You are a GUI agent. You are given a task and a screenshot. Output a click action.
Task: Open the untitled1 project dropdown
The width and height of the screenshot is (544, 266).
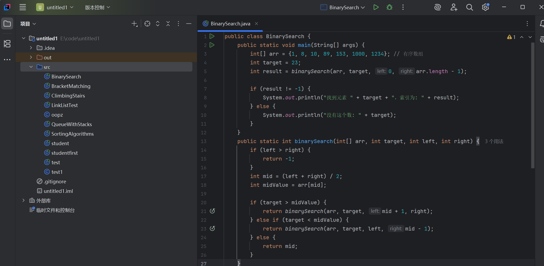point(55,7)
